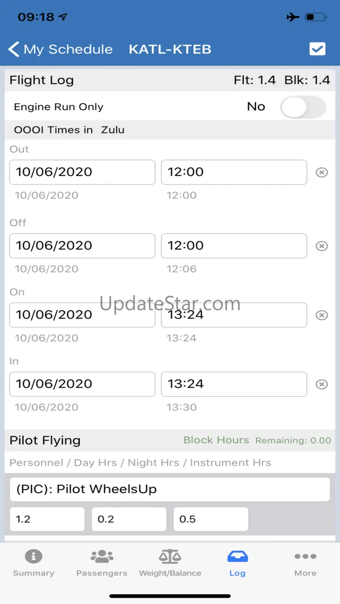Clear the In time row

point(322,385)
